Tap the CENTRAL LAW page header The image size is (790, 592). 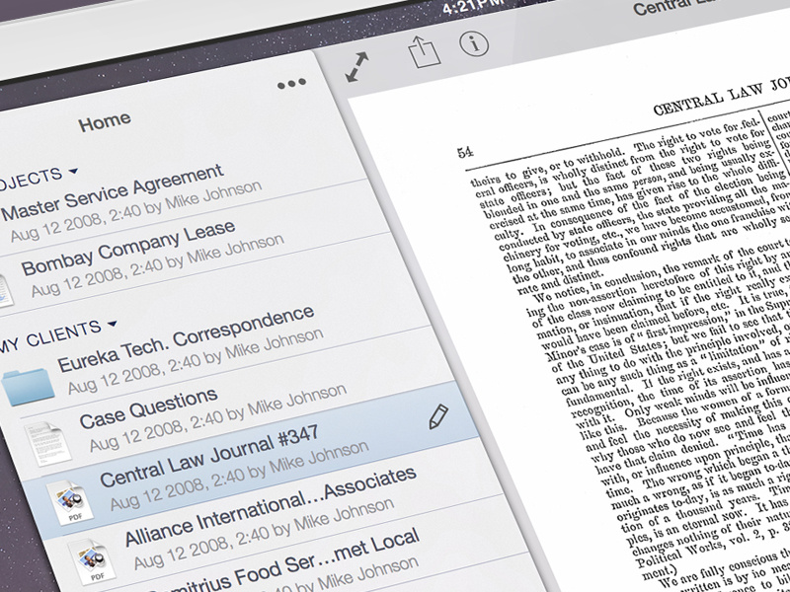(722, 96)
